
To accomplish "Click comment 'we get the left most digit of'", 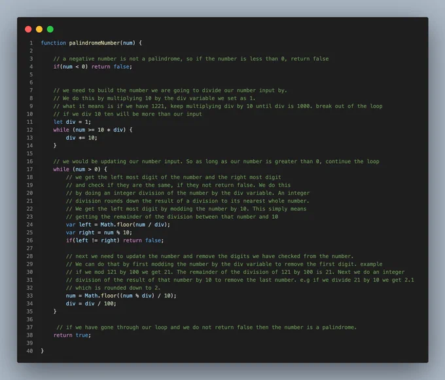I will click(x=173, y=178).
